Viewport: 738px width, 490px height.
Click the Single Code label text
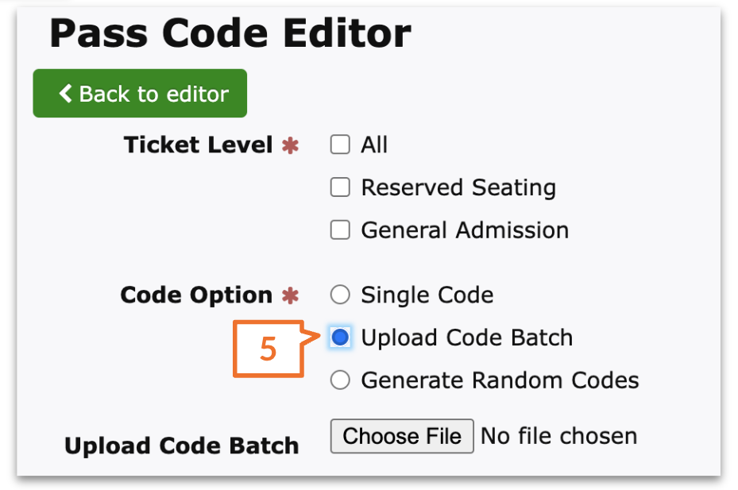(x=427, y=295)
